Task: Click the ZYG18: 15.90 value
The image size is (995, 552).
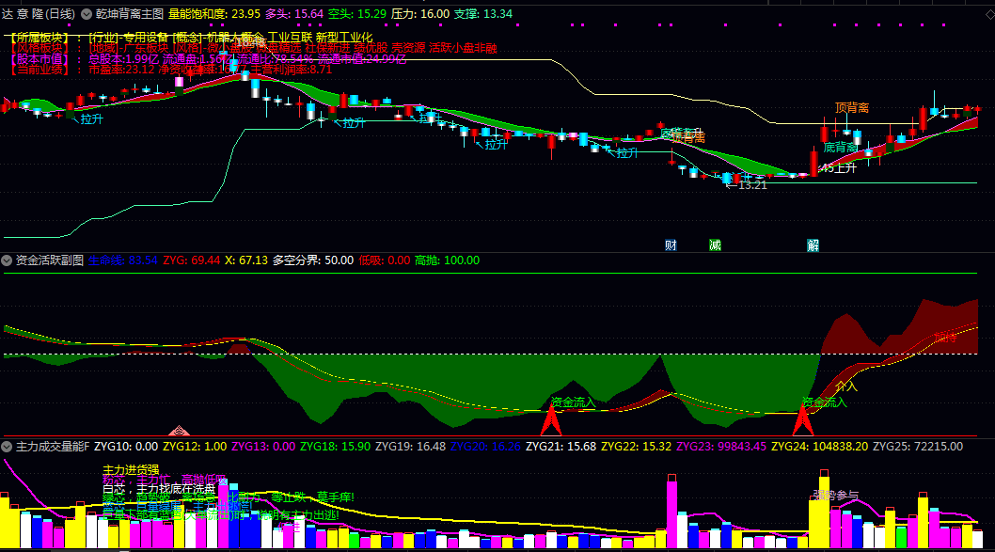Action: [x=335, y=447]
